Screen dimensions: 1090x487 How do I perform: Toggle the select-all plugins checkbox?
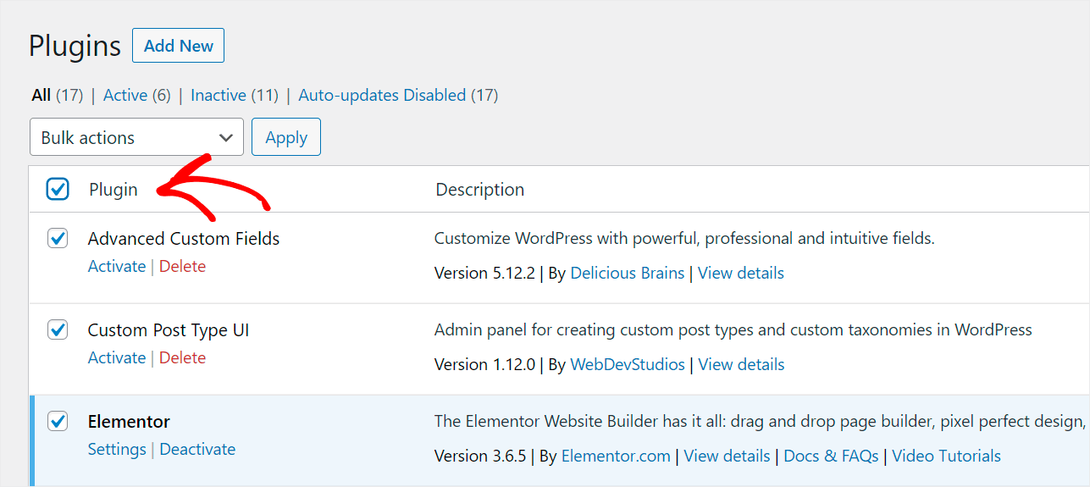(58, 189)
